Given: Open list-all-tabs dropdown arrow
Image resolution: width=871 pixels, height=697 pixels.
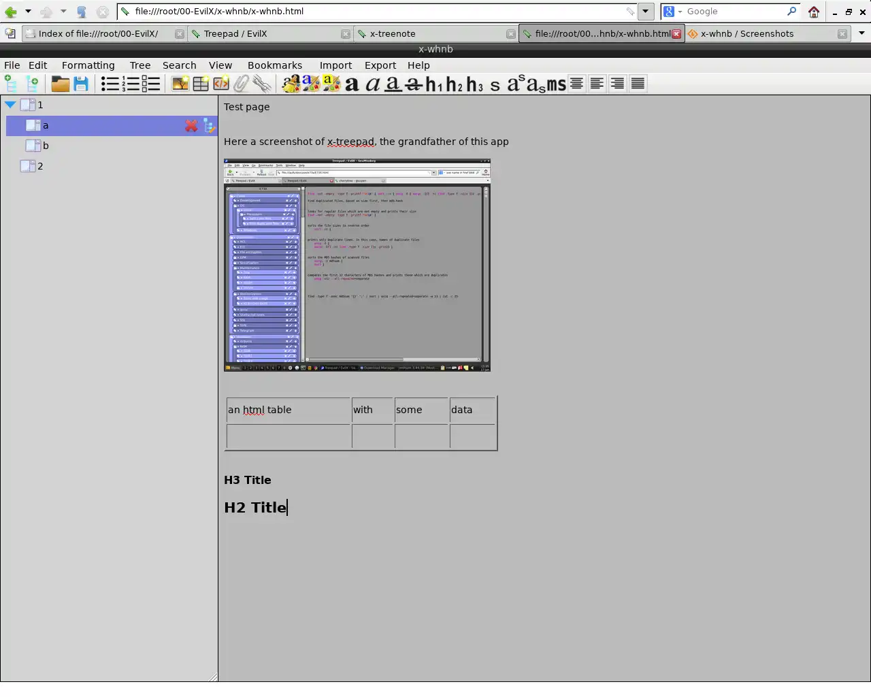Looking at the screenshot, I should click(x=861, y=33).
